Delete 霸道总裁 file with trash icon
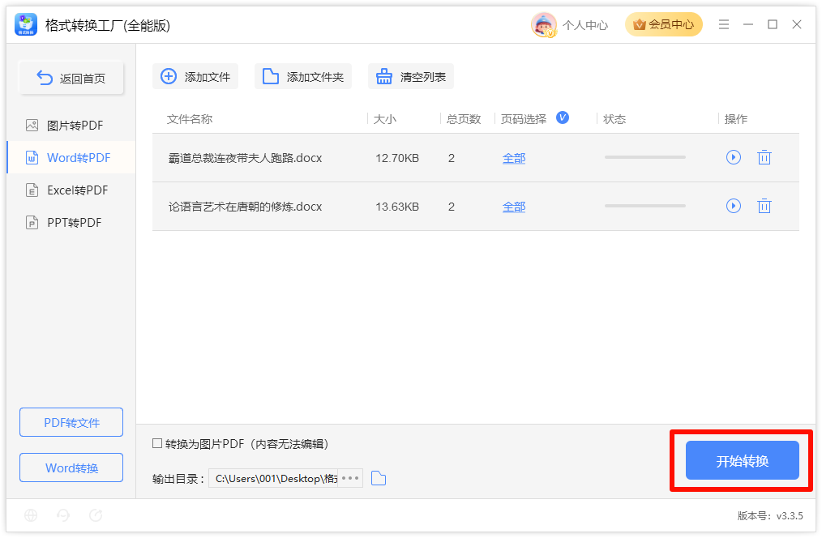 (764, 157)
